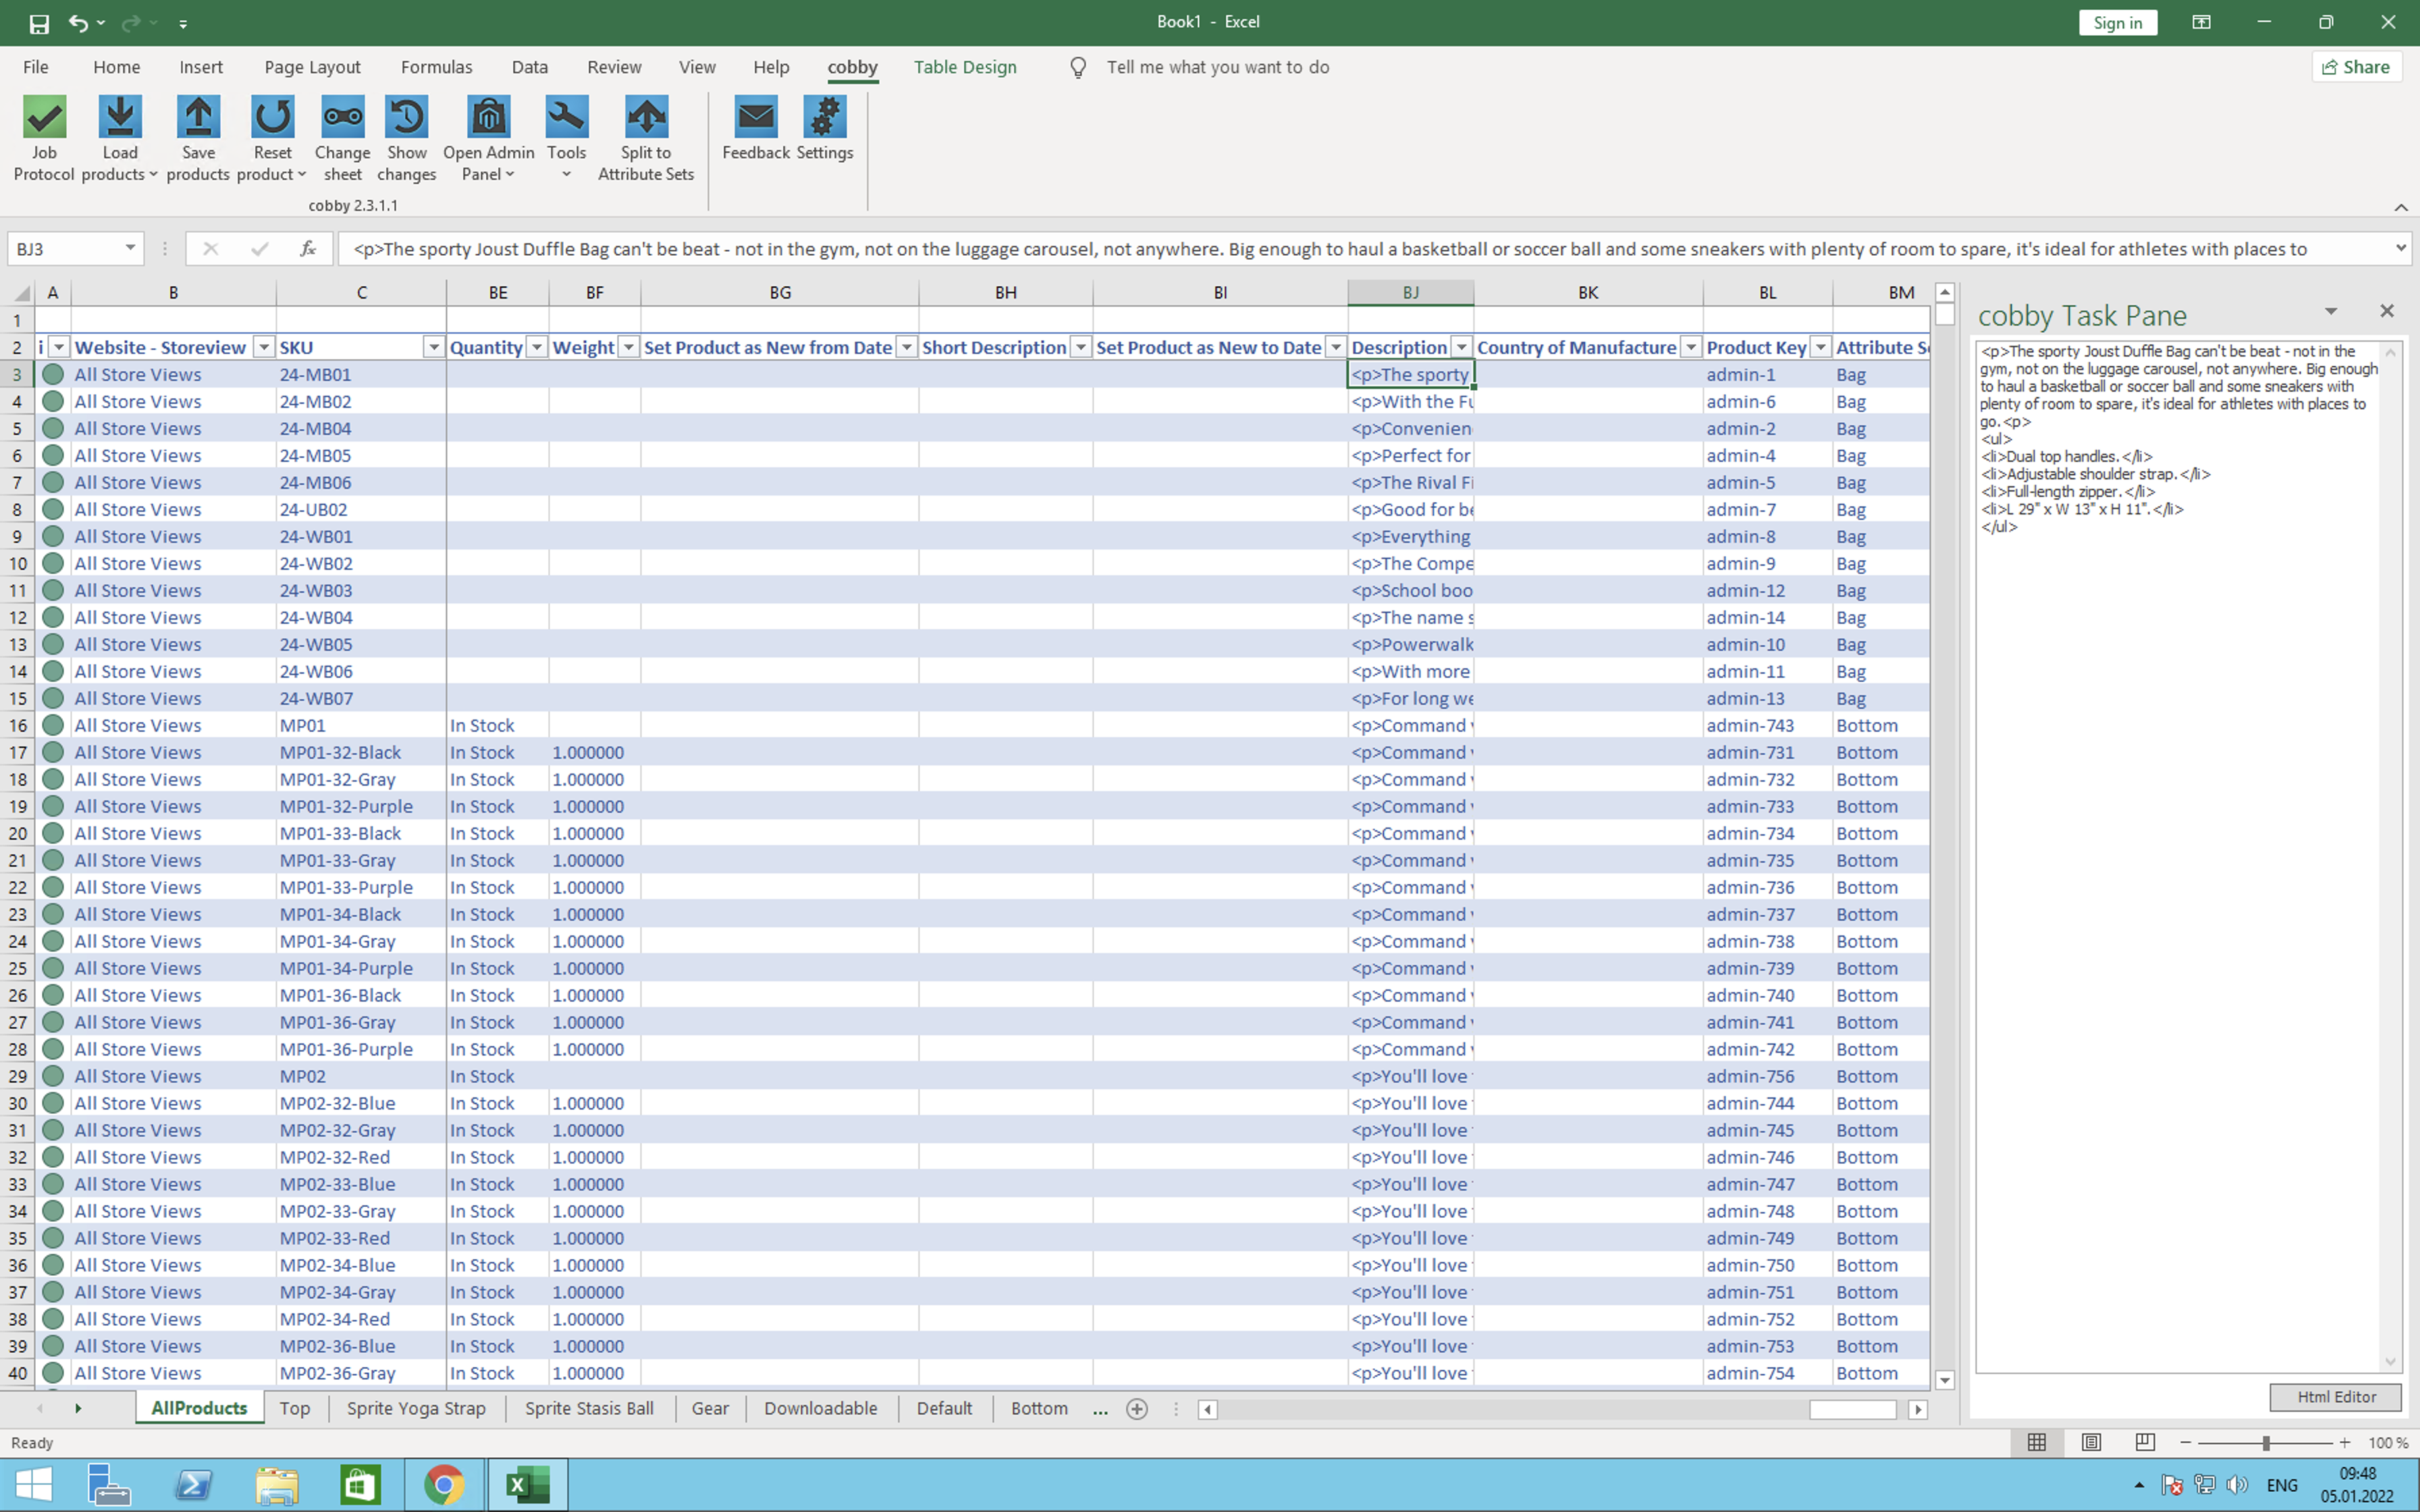Click the Reset product icon

(x=272, y=118)
